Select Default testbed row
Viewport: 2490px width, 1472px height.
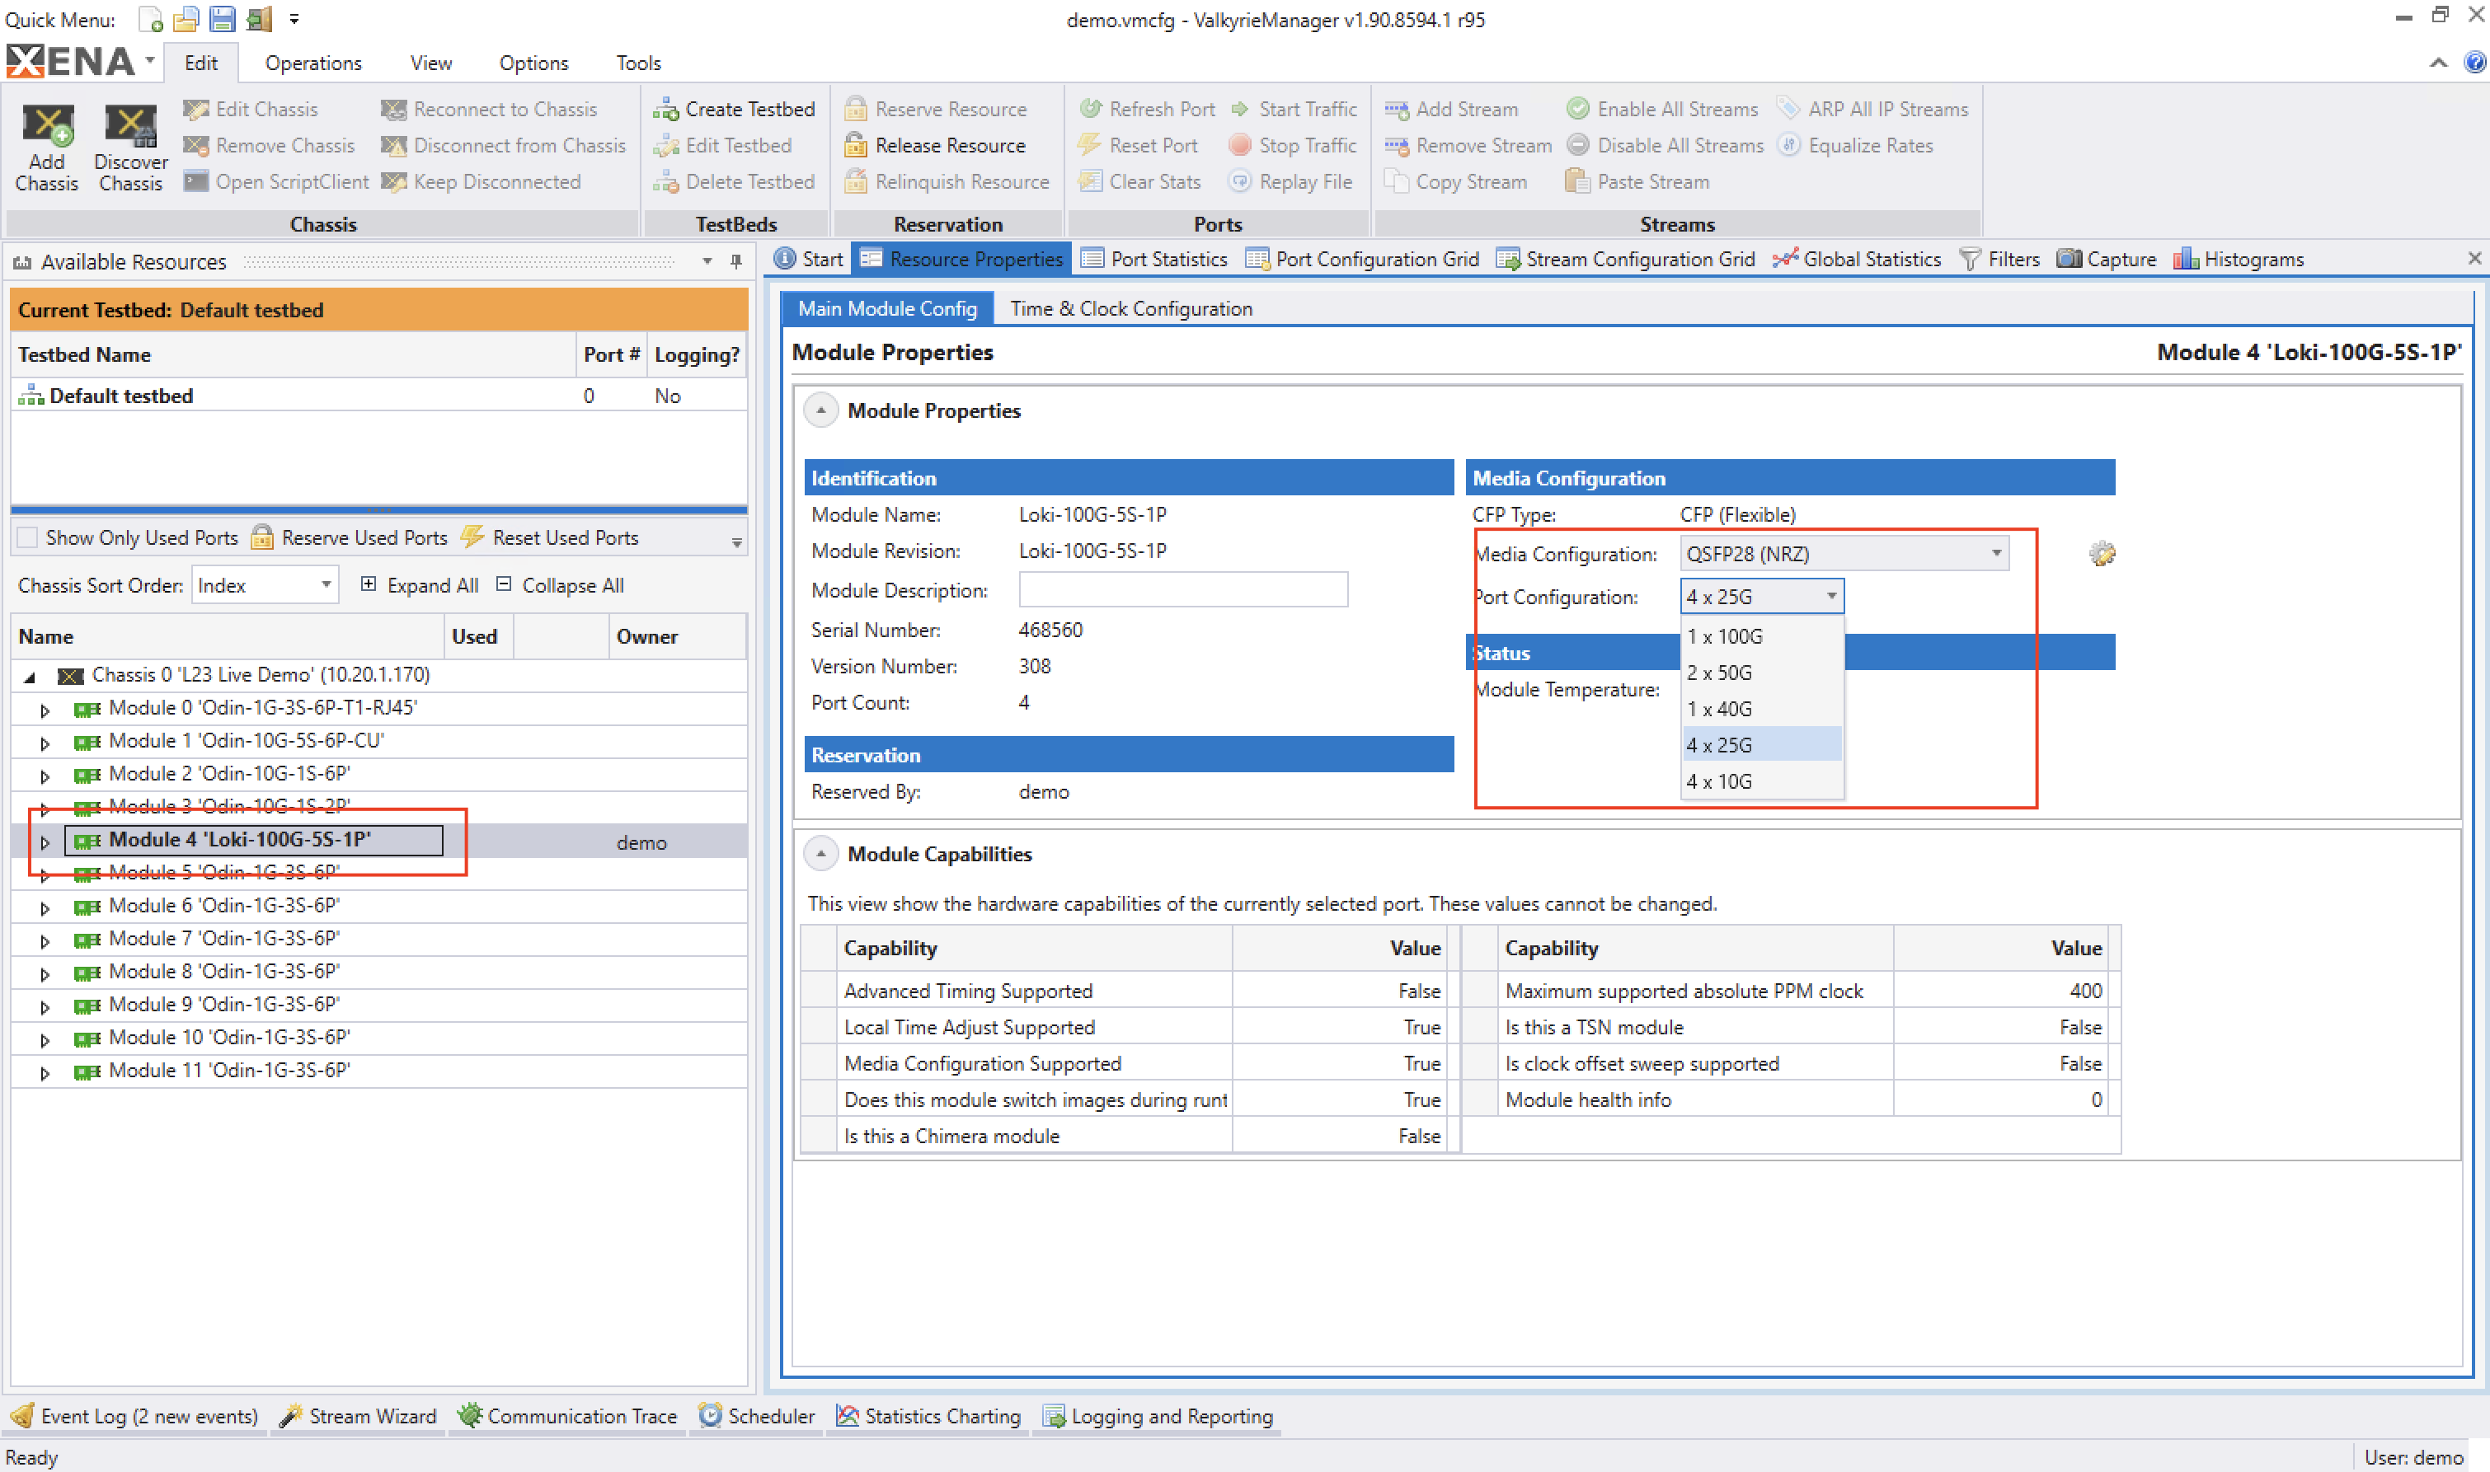coord(378,396)
